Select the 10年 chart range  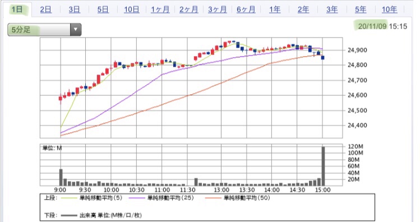click(x=389, y=10)
